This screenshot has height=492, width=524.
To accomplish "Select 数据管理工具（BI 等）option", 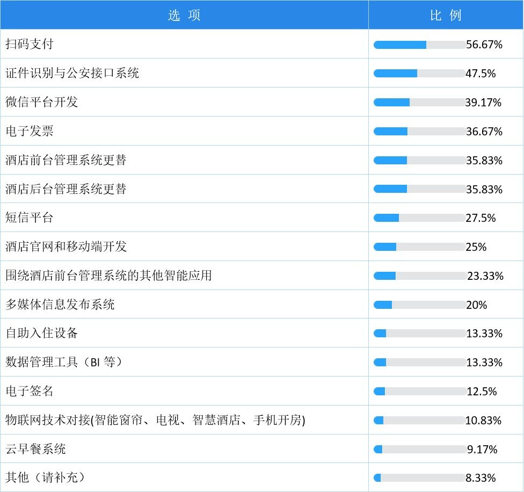I will [64, 362].
